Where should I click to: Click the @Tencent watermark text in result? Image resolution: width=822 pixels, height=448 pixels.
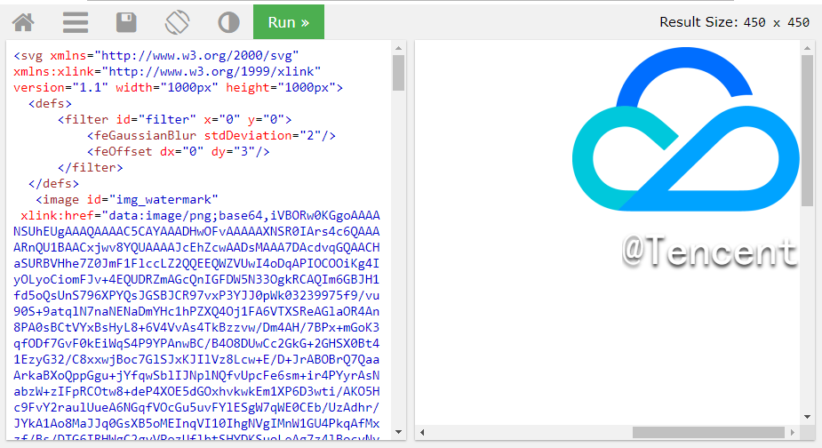pyautogui.click(x=710, y=252)
